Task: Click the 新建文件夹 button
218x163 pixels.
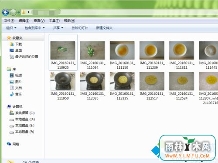Action: pyautogui.click(x=104, y=28)
